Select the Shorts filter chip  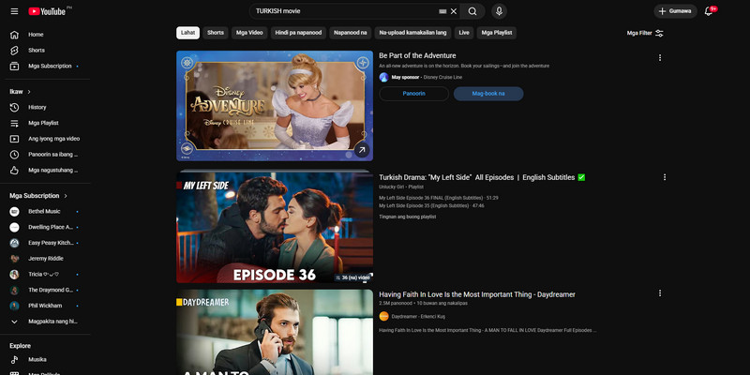[x=216, y=33]
